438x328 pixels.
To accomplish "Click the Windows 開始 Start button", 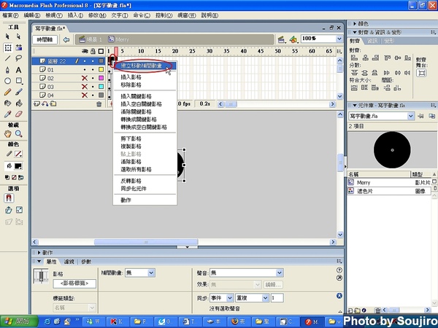I will [x=19, y=321].
